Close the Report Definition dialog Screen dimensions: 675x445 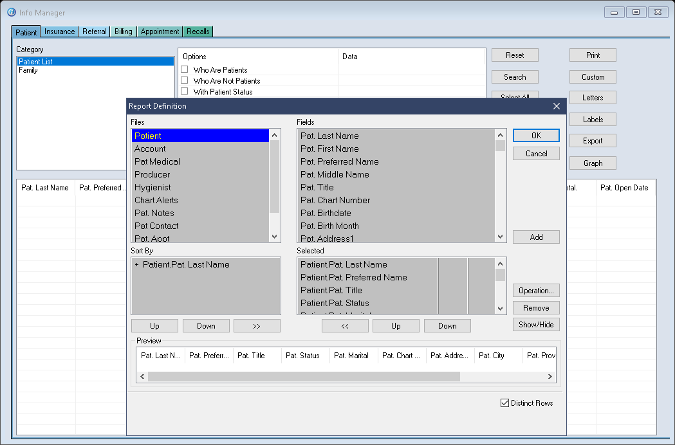click(557, 106)
